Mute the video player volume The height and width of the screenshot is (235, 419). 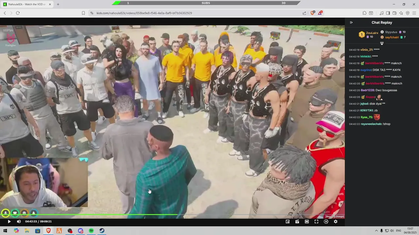pos(19,222)
